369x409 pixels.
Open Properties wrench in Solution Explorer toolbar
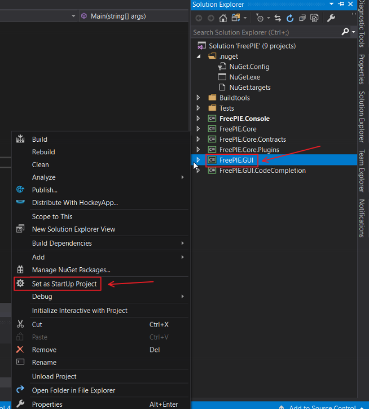(331, 18)
